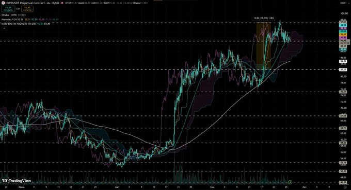
Task: Open the HYPEUSDT Perpetual Contract symbol title
Action: (32, 3)
